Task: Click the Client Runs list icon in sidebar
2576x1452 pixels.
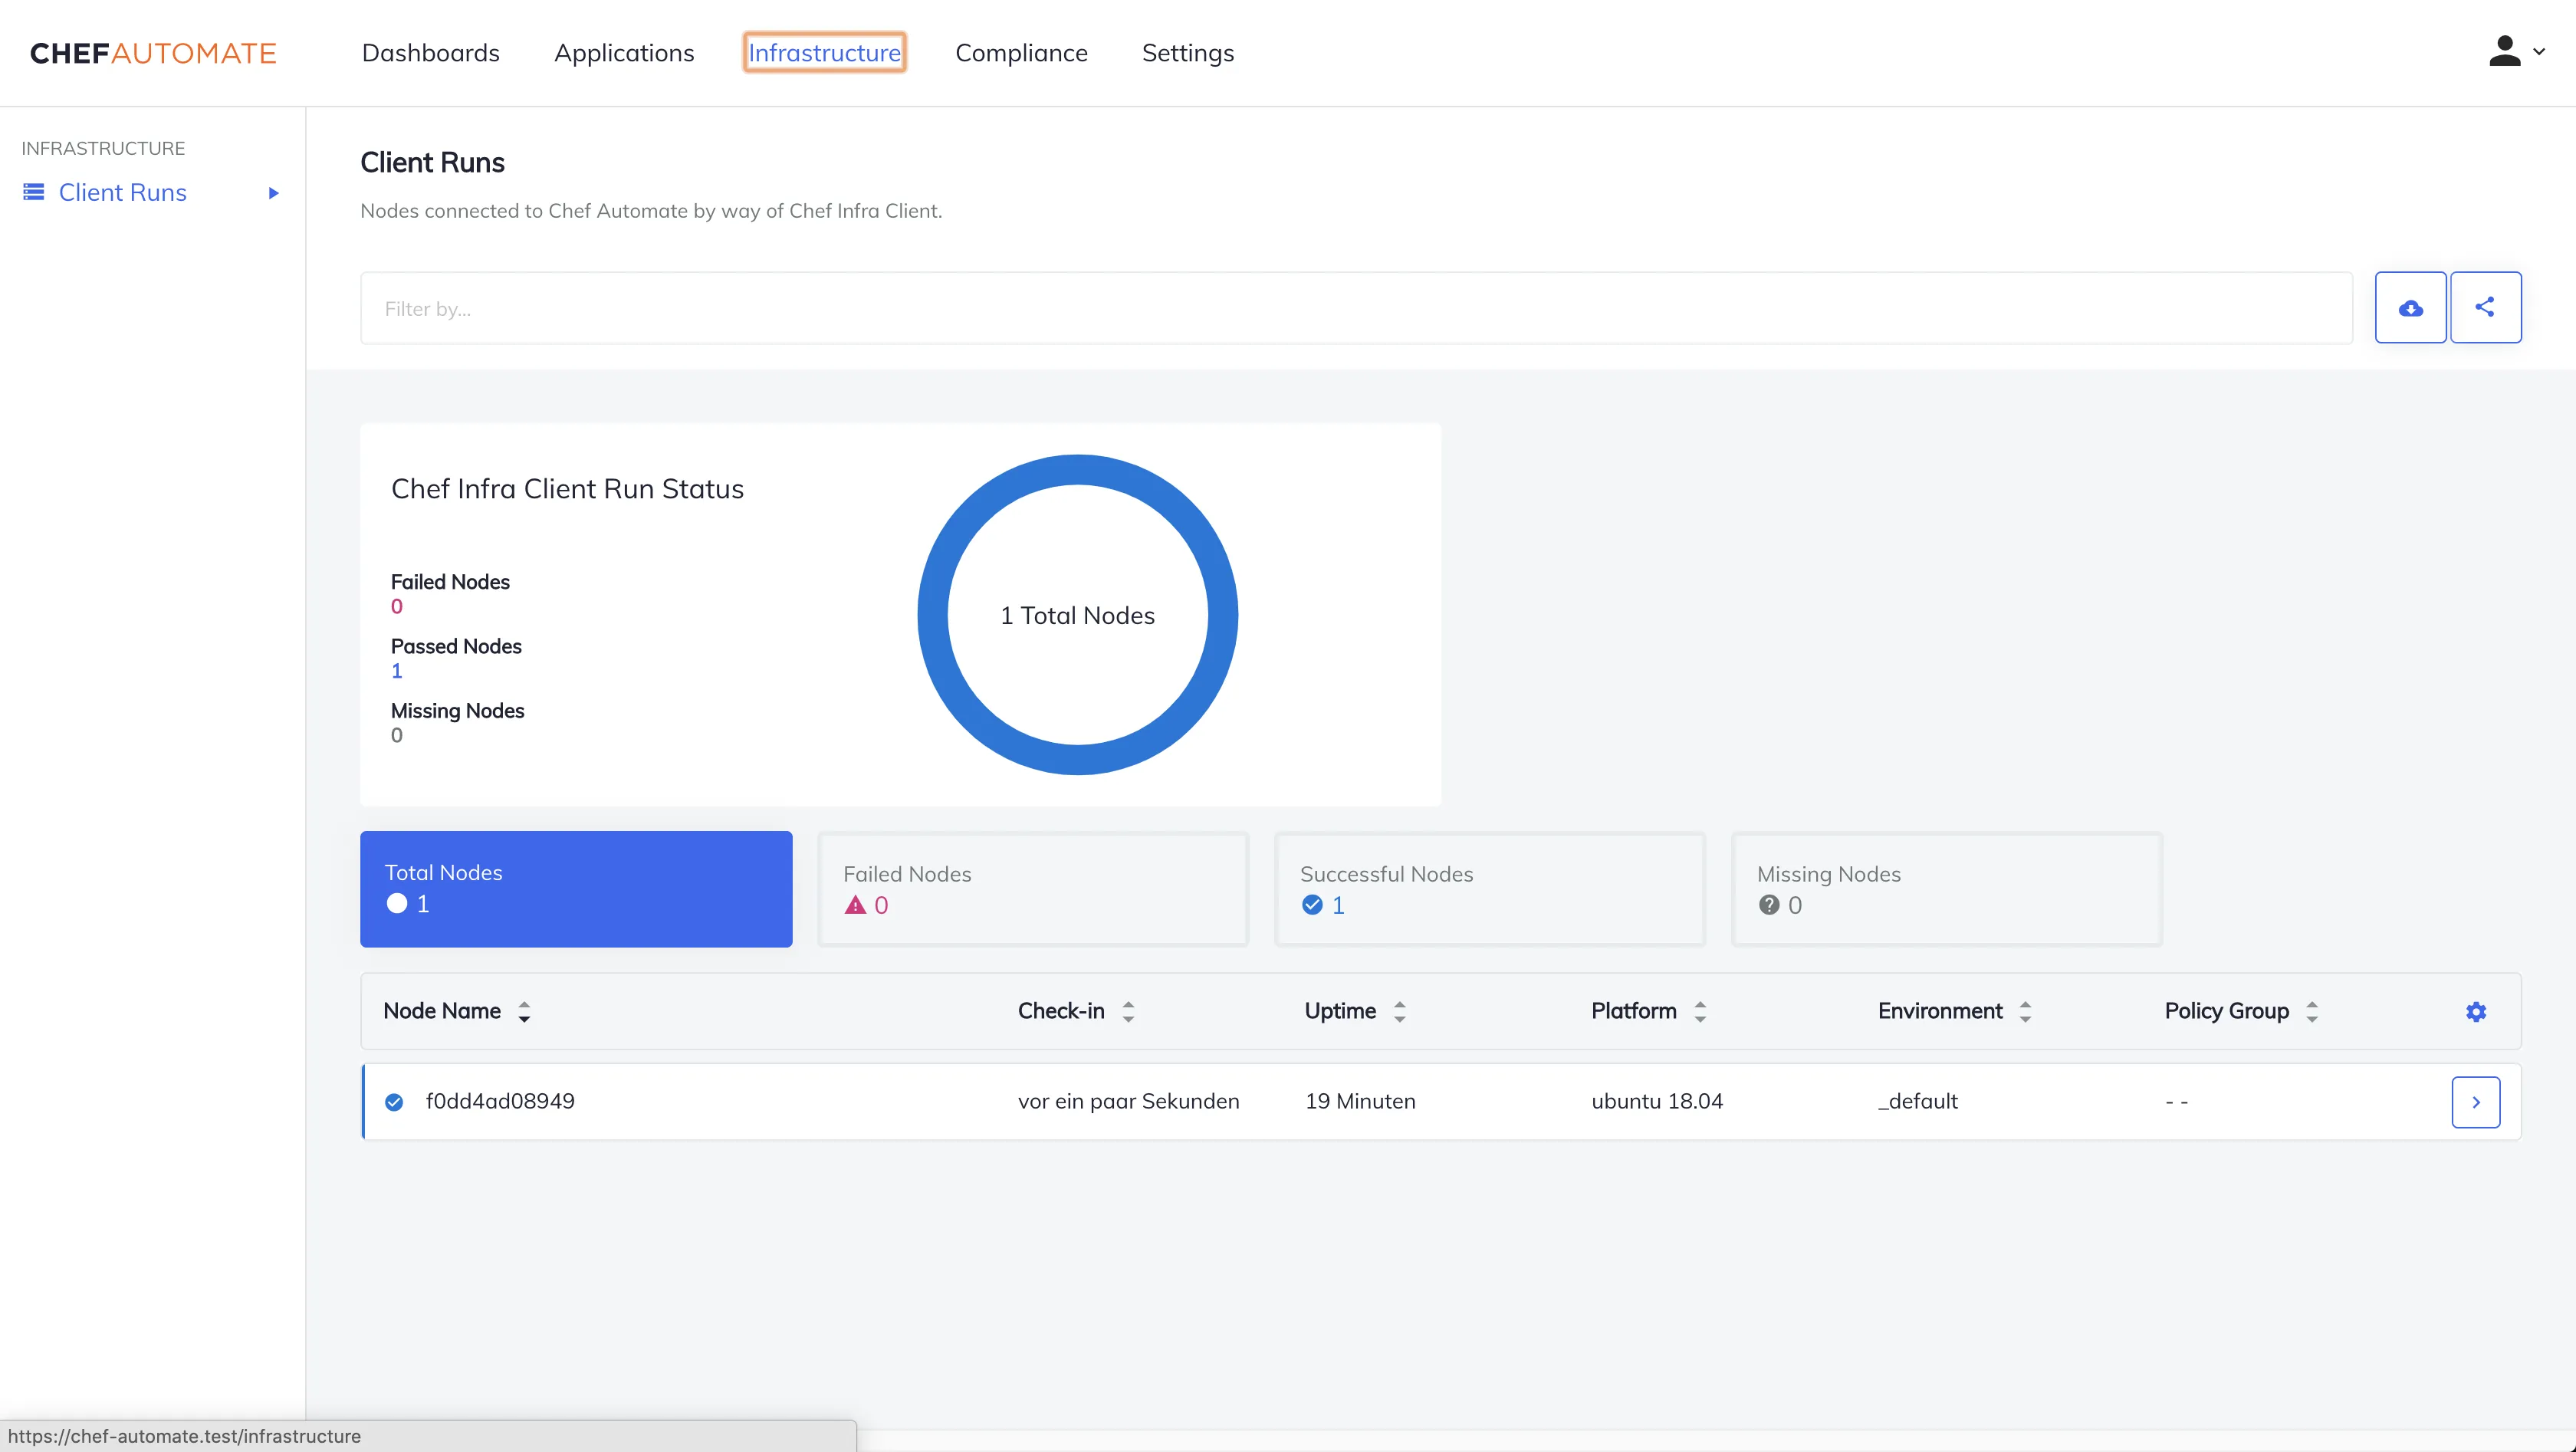Action: coord(34,192)
